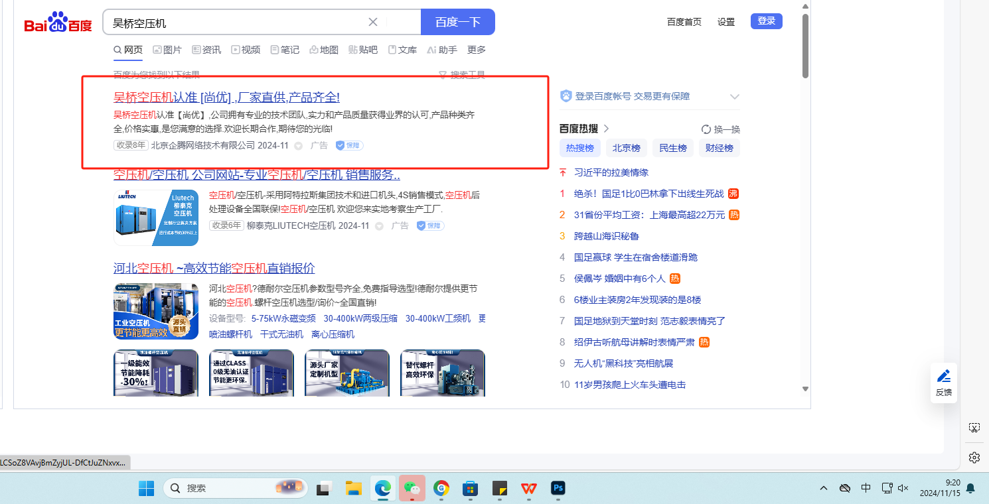This screenshot has width=989, height=504.
Task: Open the 反馈 feedback button
Action: 944,383
